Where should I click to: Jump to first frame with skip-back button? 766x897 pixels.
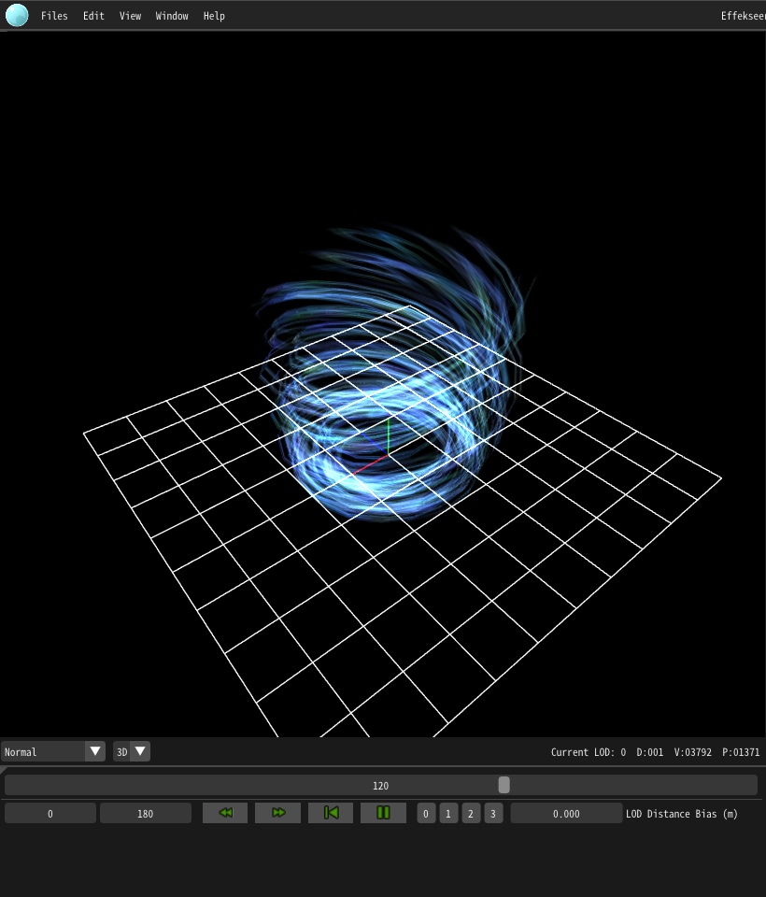[331, 813]
